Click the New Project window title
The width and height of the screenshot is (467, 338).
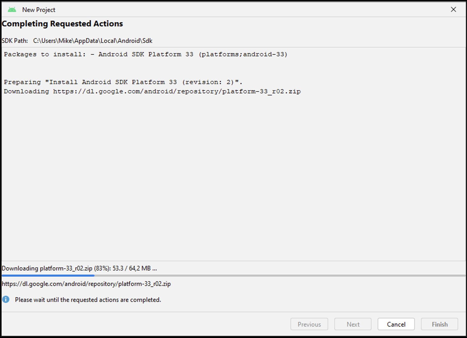tap(39, 10)
